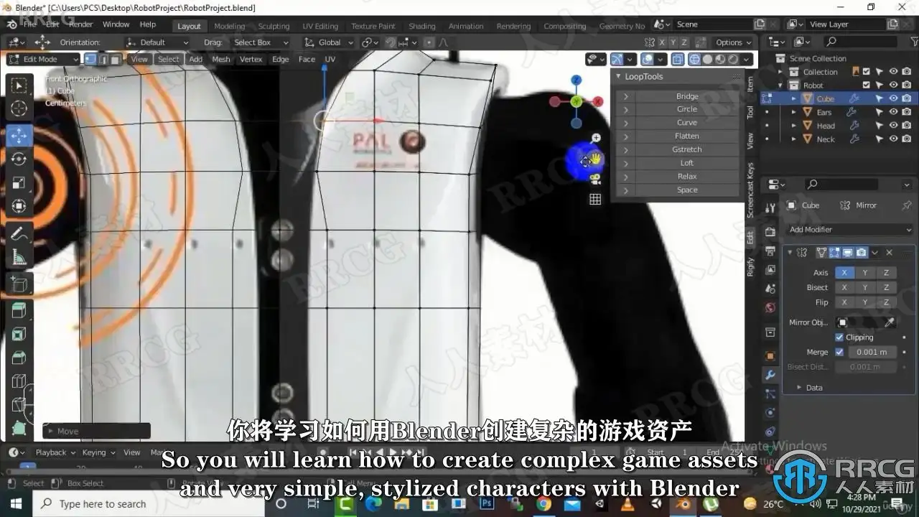This screenshot has height=517, width=919.
Task: Toggle Bisect X button
Action: (844, 287)
